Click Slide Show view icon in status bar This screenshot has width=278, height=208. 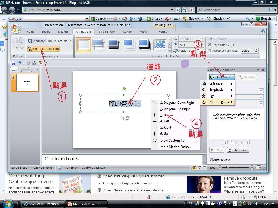(205, 168)
